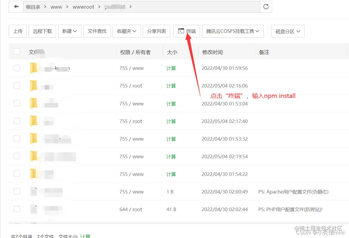Click file icon of PHP config row

[34, 209]
